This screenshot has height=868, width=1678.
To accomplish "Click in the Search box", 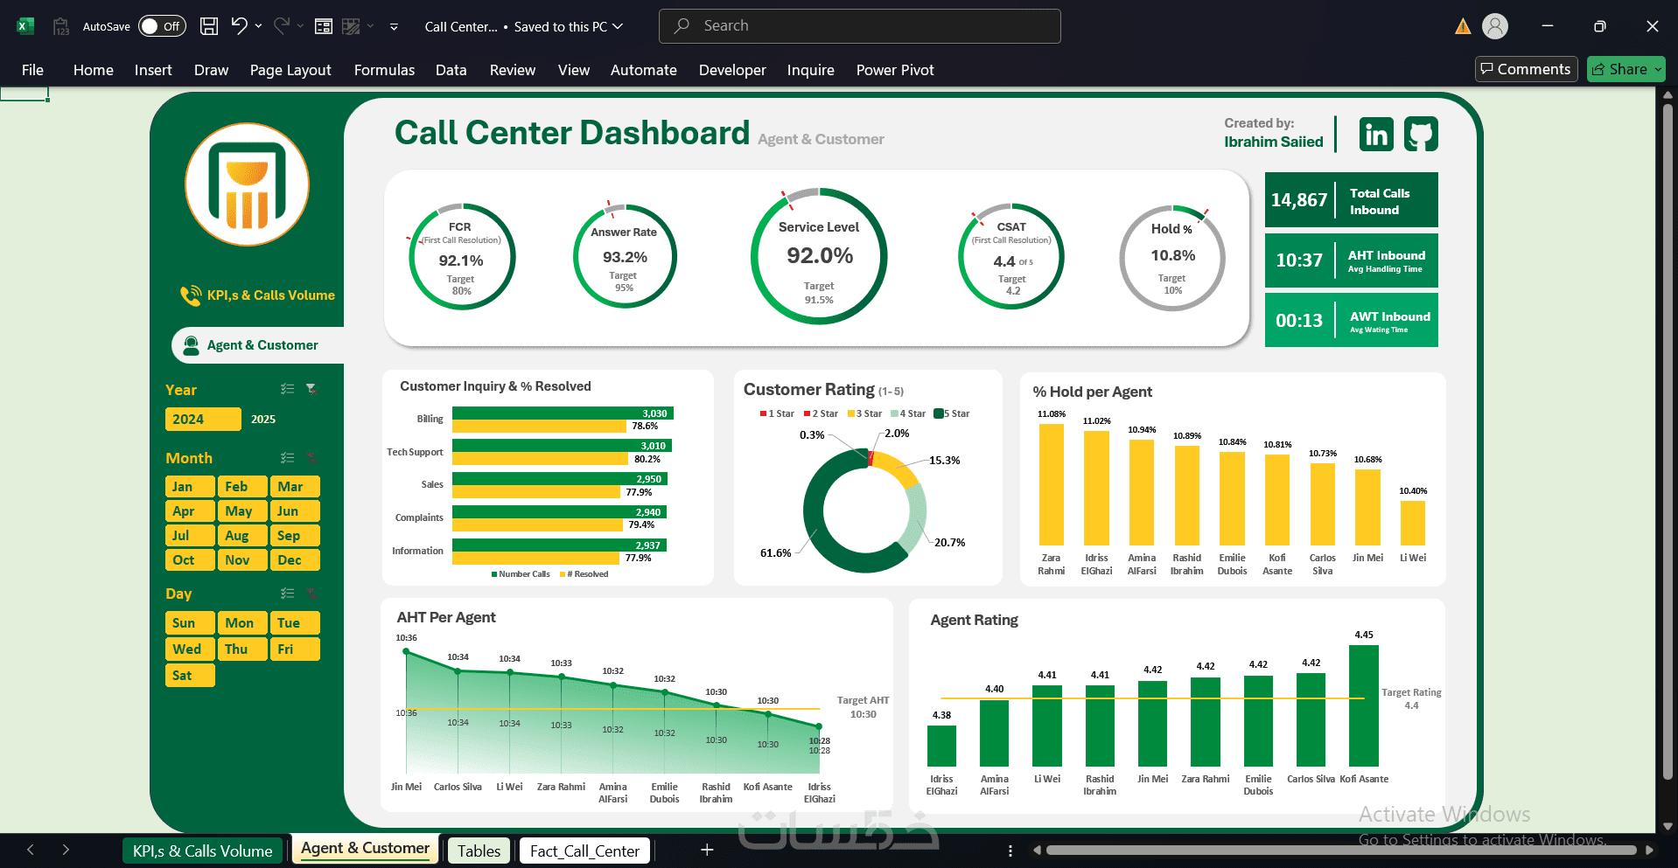I will click(x=859, y=26).
